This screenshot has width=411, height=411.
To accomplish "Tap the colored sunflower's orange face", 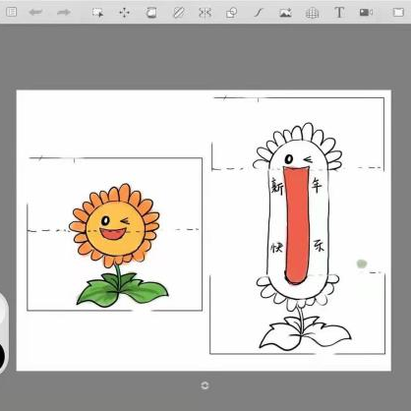I will tap(115, 228).
